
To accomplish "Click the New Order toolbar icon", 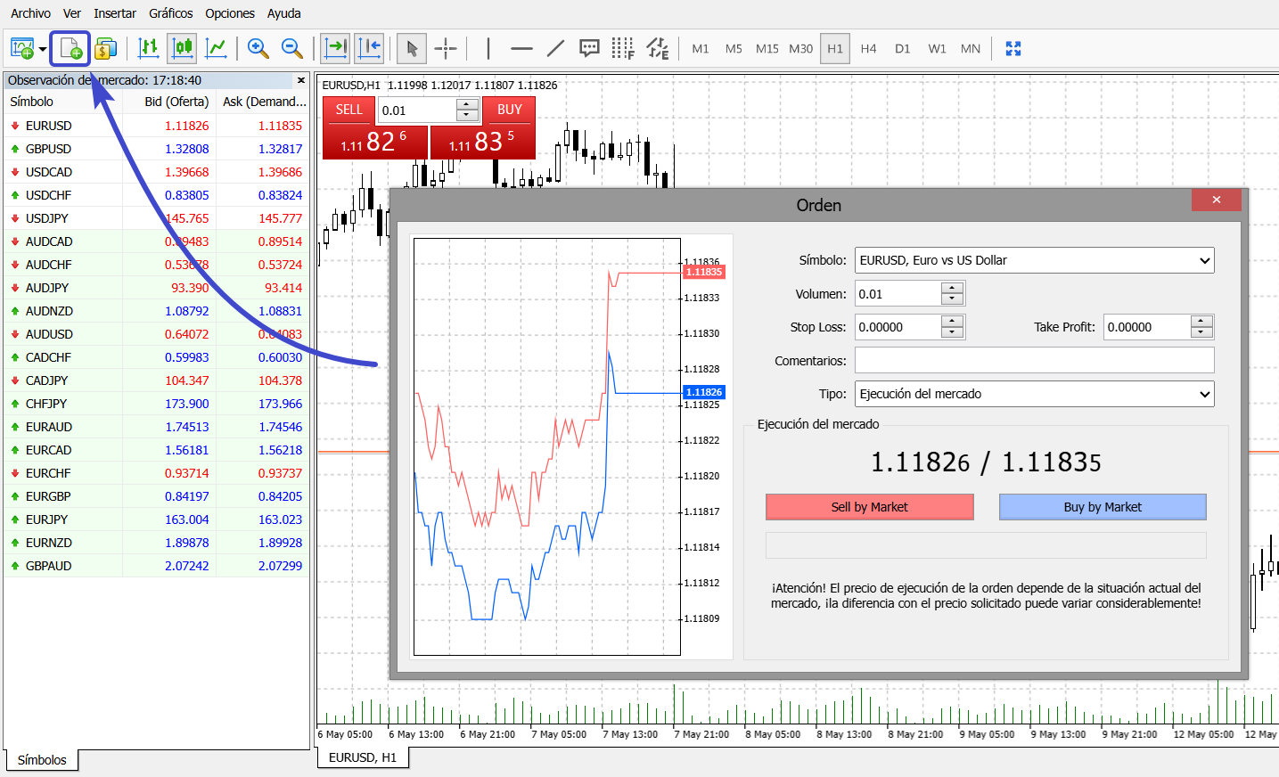I will [x=70, y=48].
